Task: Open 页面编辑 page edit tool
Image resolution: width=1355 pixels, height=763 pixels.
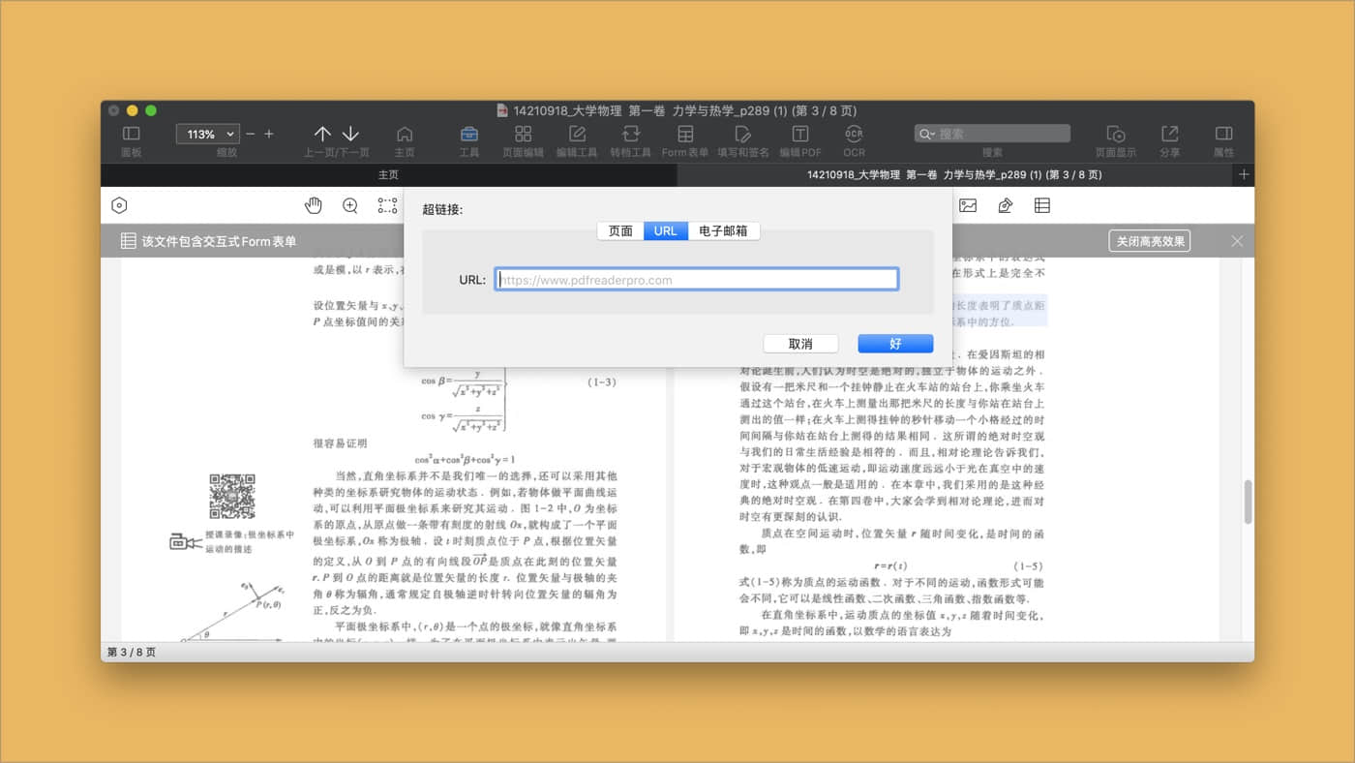Action: [523, 134]
